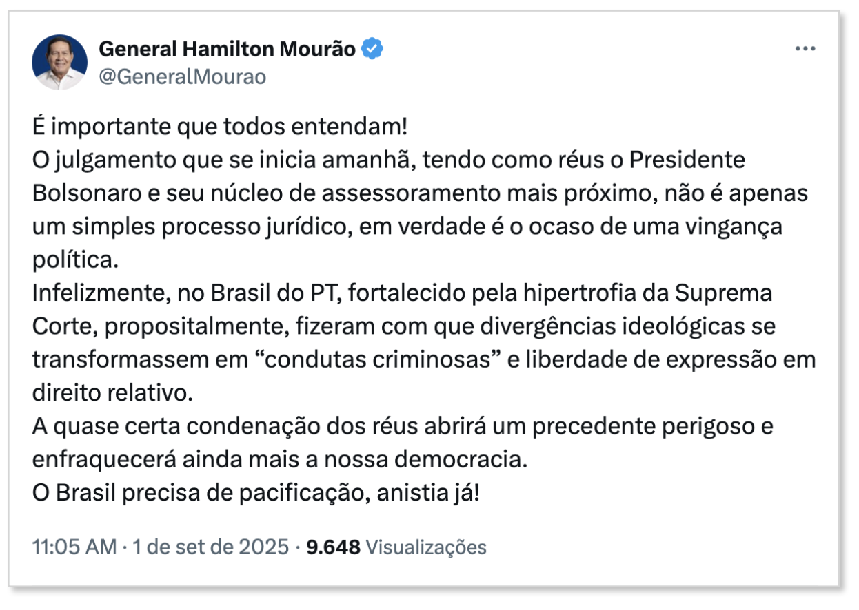Viewport: 859px width, 610px height.
Task: Click the 11:05 AM timestamp
Action: coord(74,547)
